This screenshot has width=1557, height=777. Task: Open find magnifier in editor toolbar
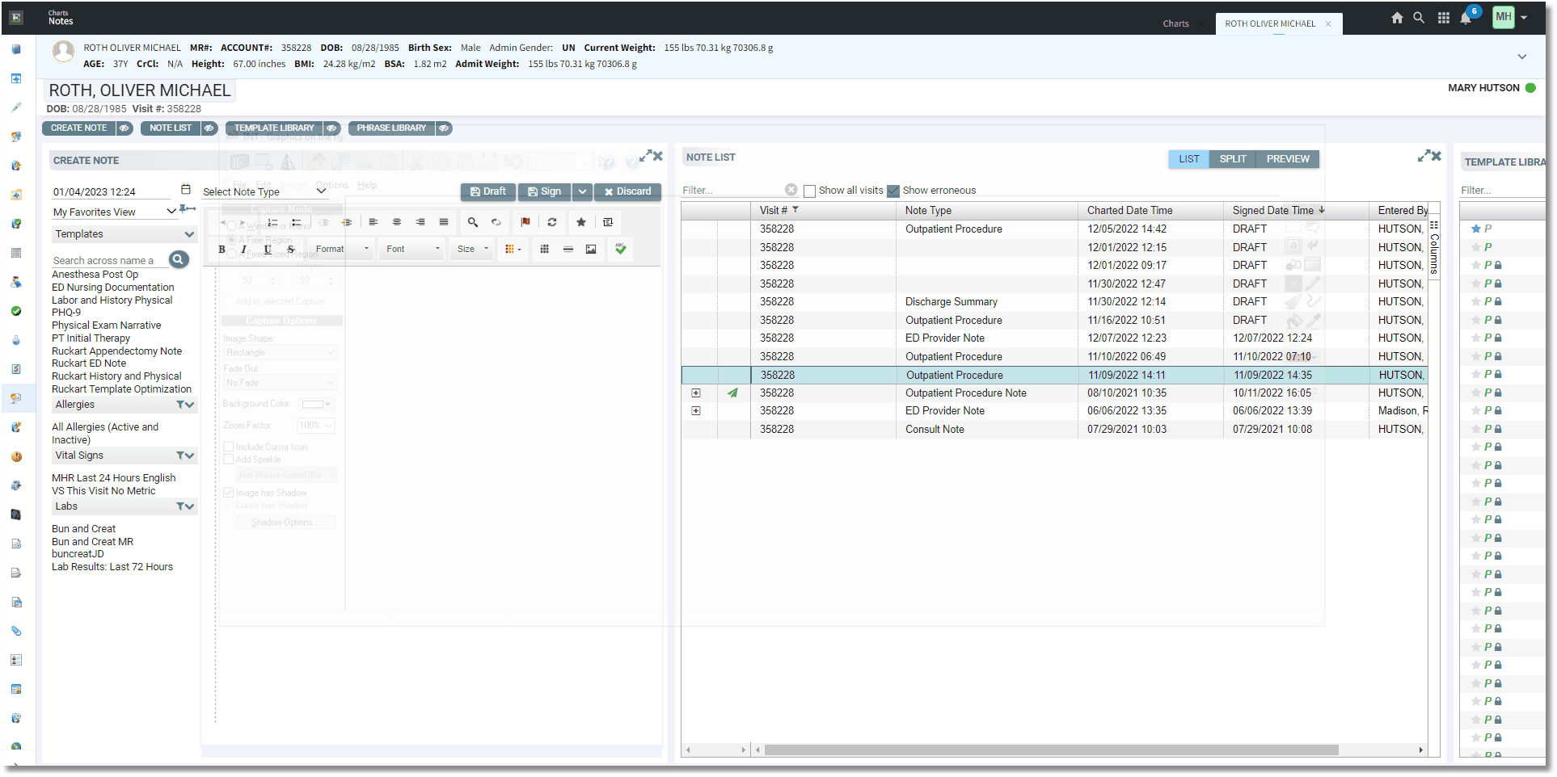click(473, 222)
